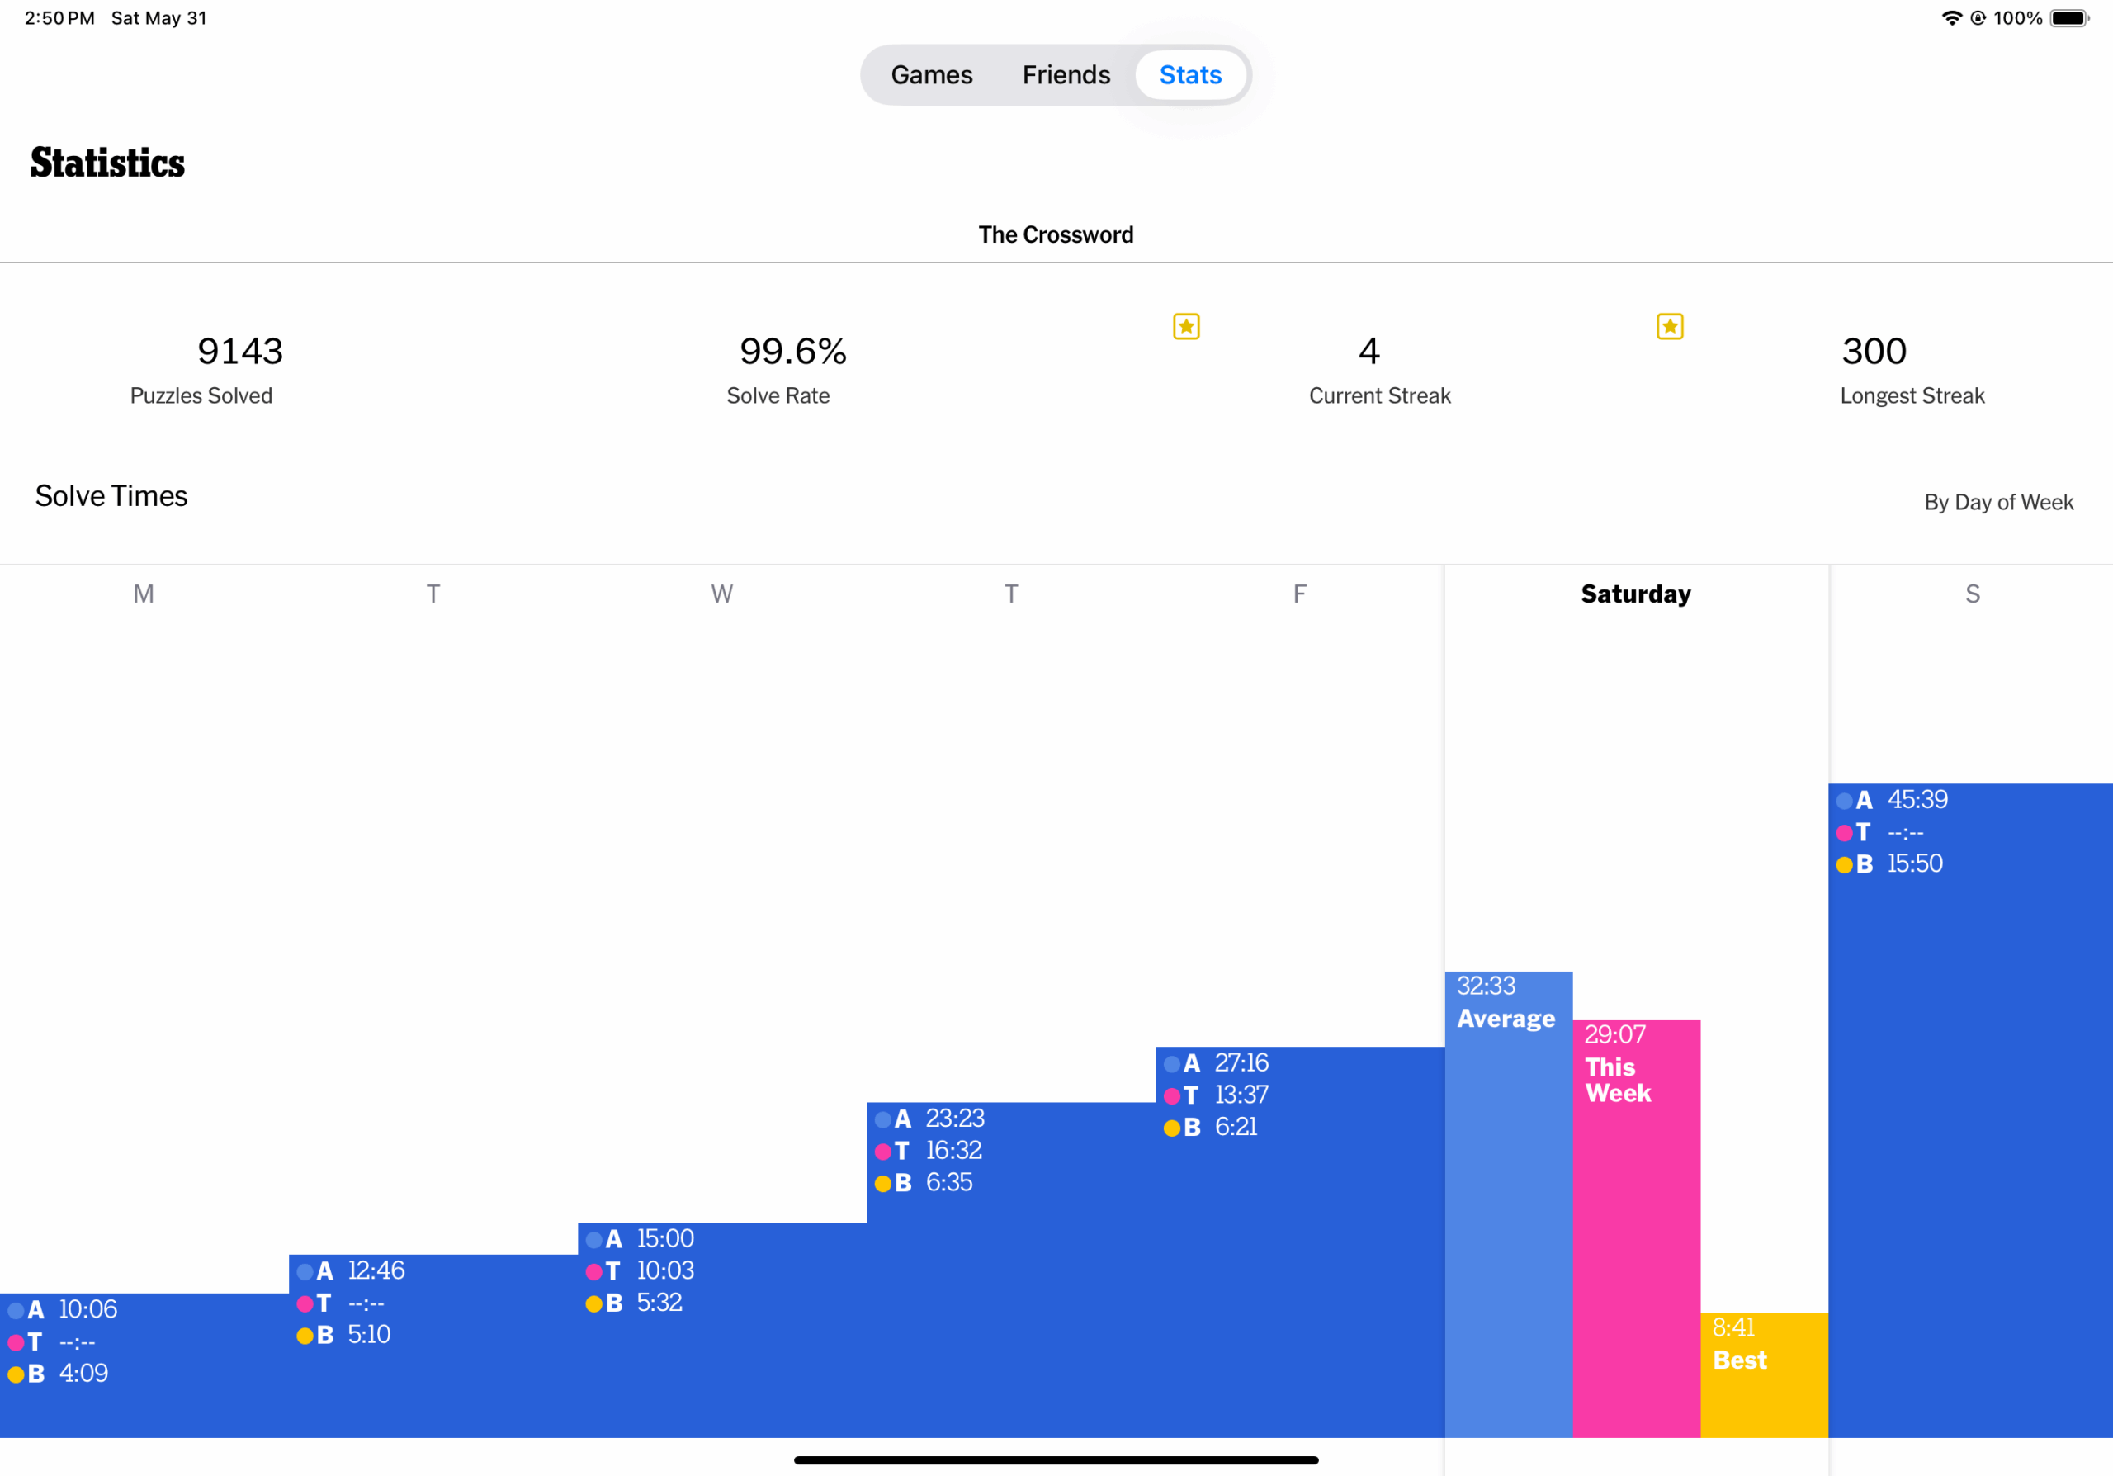Tap the battery icon in status bar

point(2068,18)
